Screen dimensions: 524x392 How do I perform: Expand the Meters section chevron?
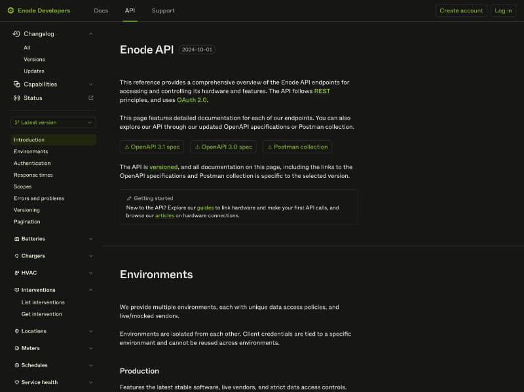[x=90, y=348]
